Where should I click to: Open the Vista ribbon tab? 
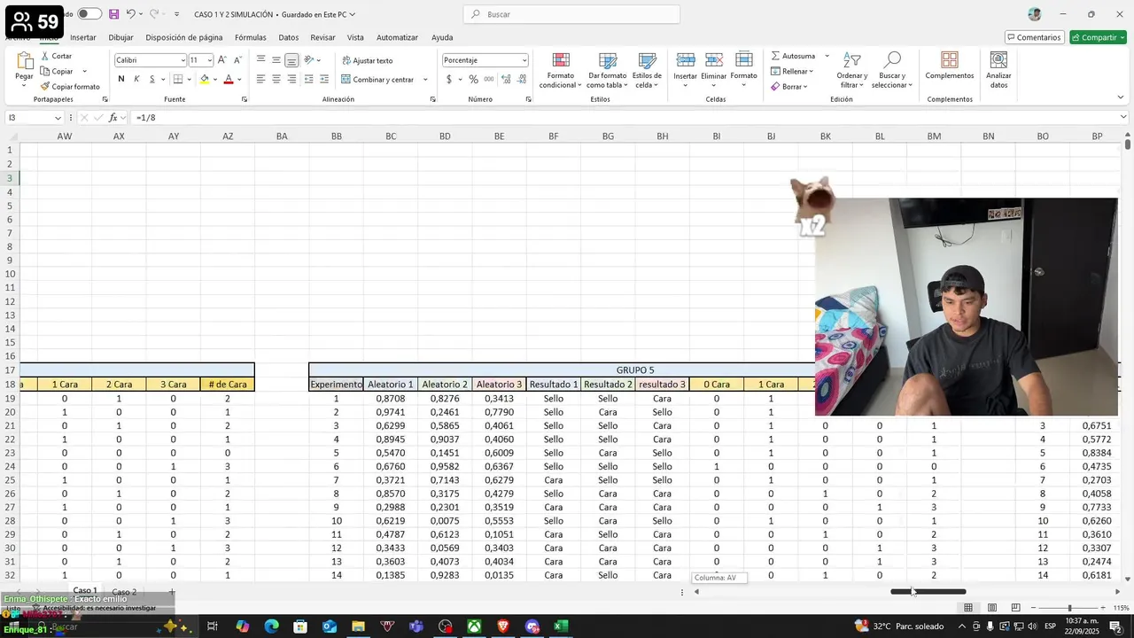pos(355,37)
